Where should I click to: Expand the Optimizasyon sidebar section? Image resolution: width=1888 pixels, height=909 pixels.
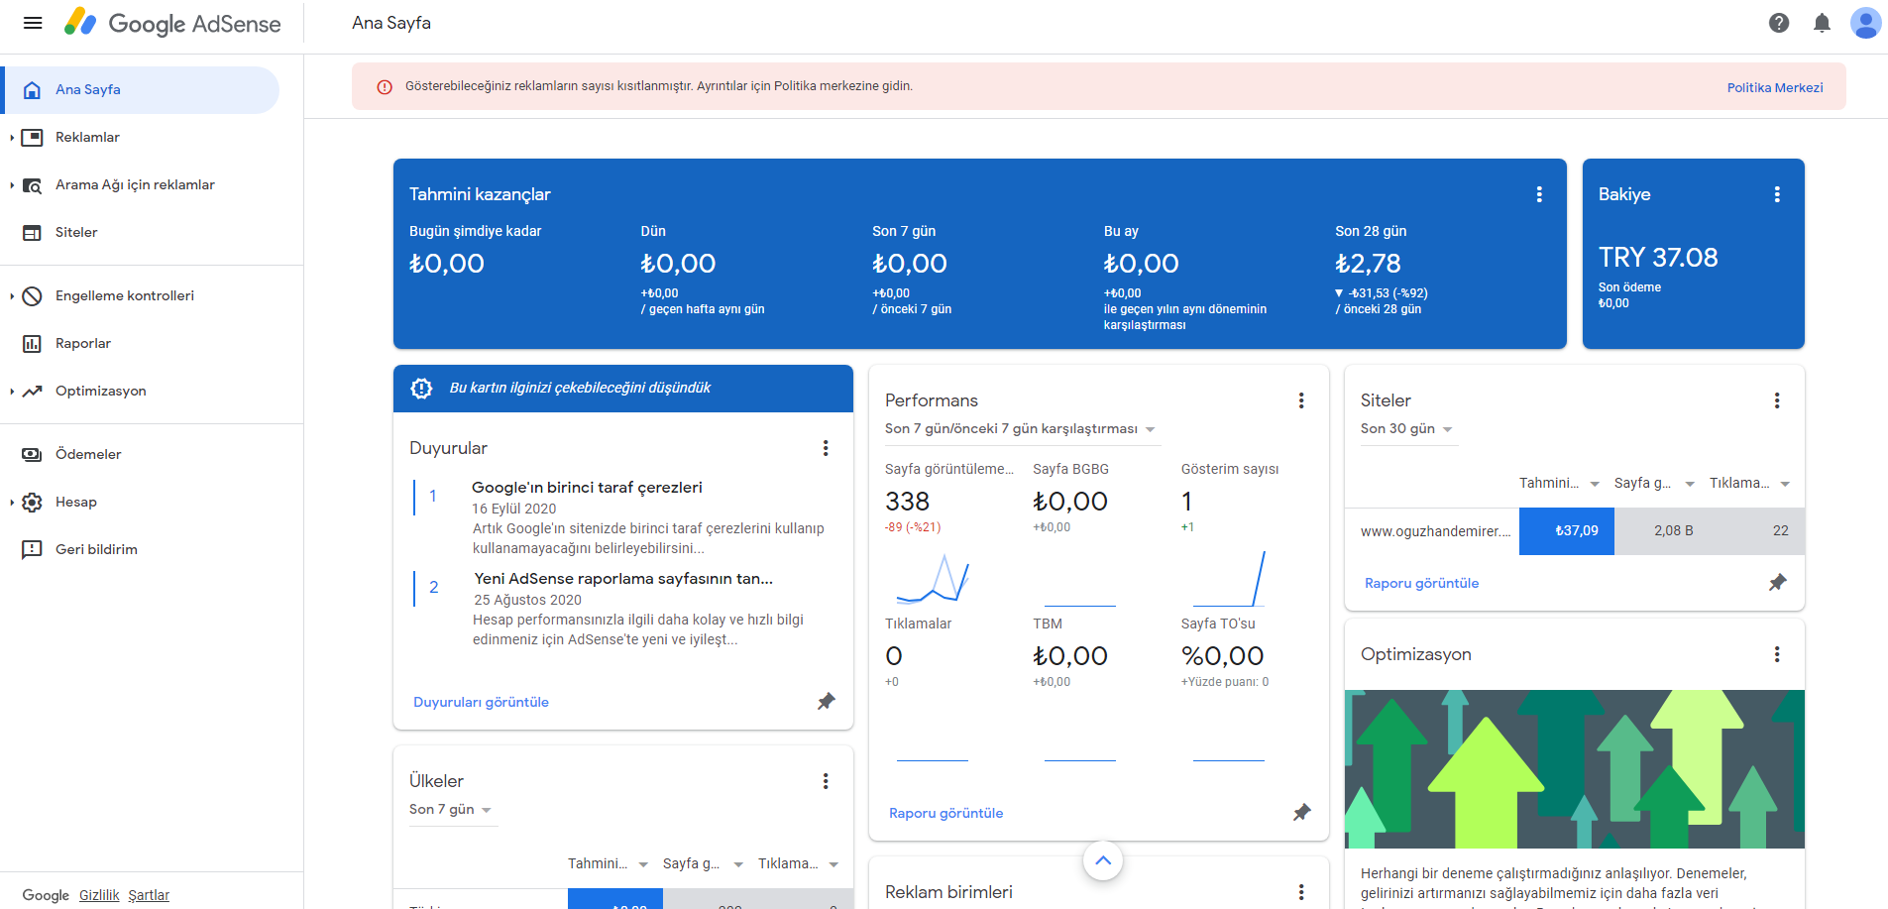[x=12, y=391]
